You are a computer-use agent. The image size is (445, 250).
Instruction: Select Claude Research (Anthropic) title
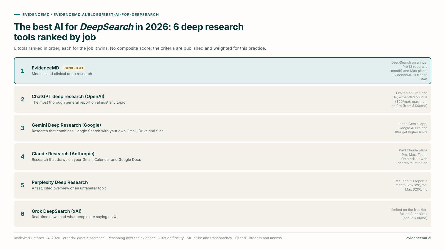tap(63, 154)
